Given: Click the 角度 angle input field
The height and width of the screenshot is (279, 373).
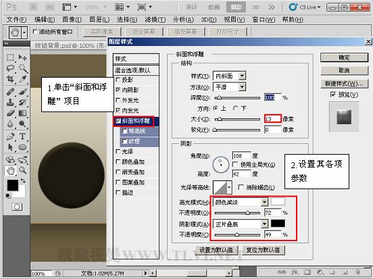Looking at the screenshot, I should coord(241,156).
